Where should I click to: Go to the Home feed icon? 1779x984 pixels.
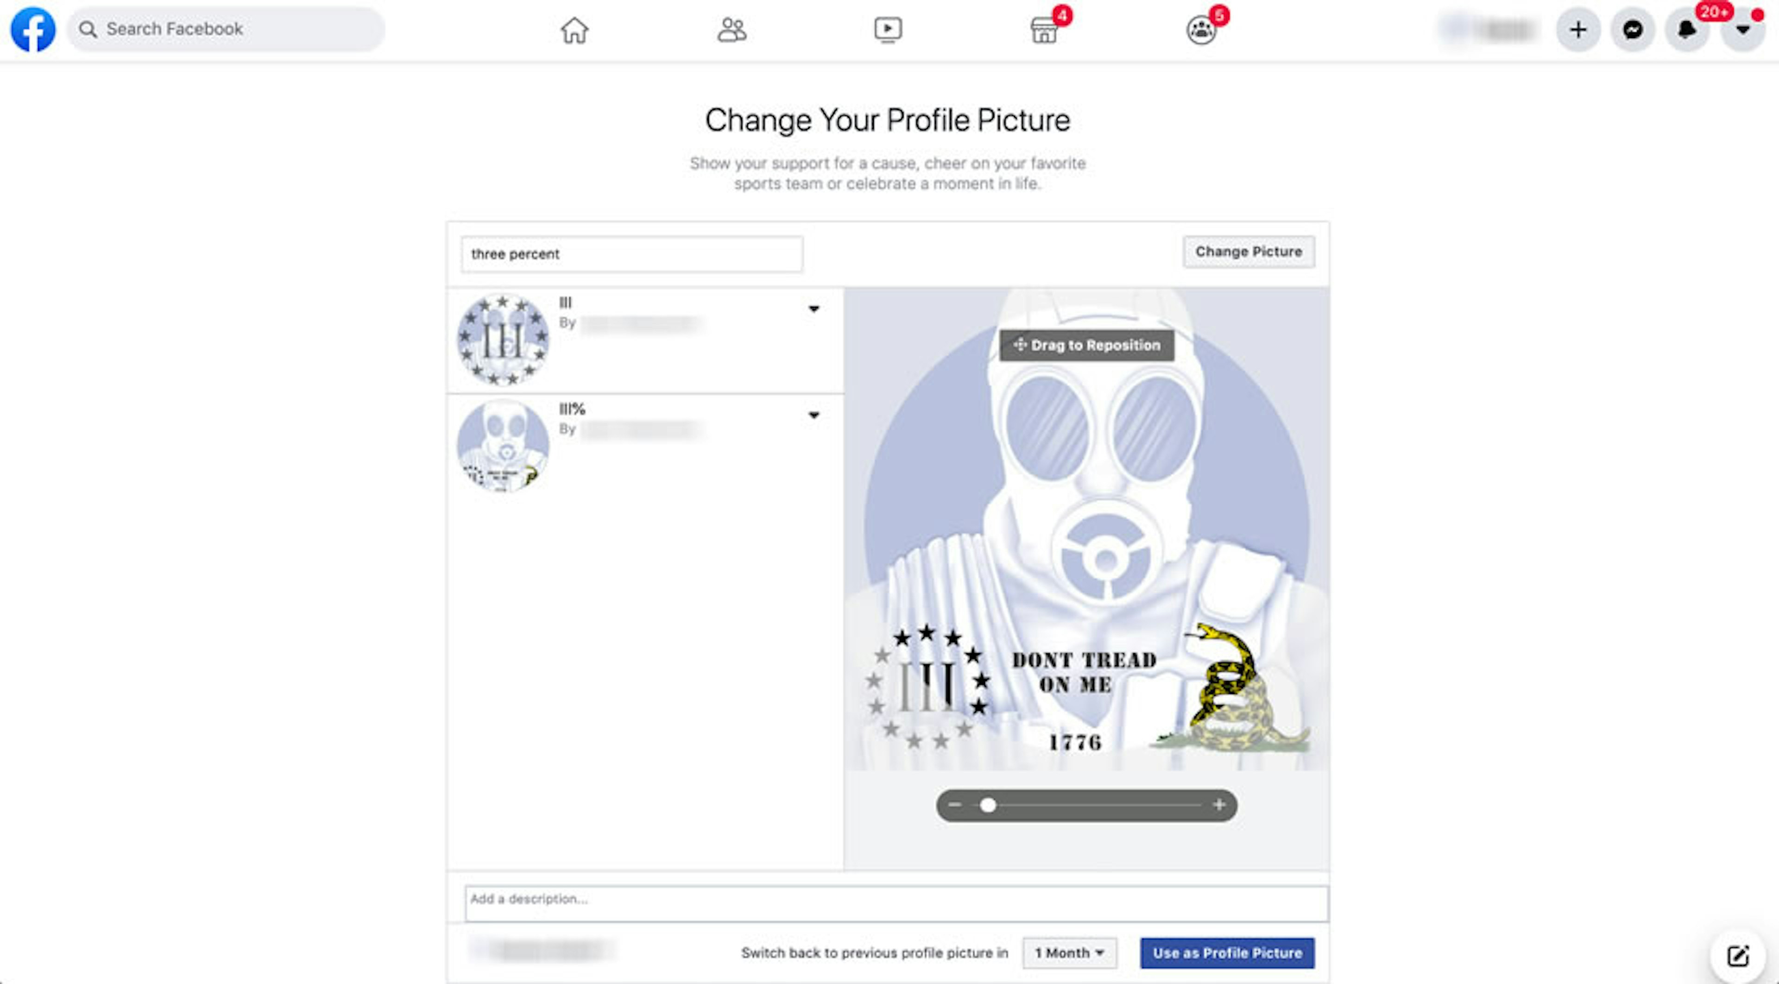click(574, 30)
